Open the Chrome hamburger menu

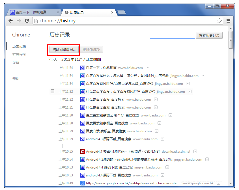[228, 21]
